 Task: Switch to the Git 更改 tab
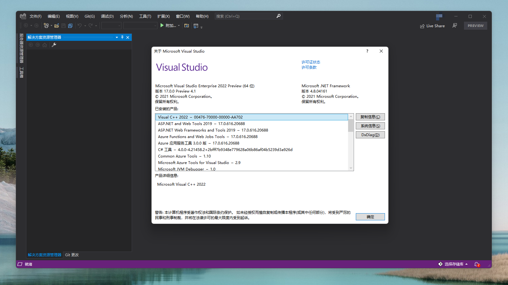72,255
